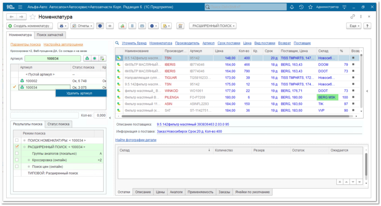Open the Применяемость bottom tab

point(201,192)
